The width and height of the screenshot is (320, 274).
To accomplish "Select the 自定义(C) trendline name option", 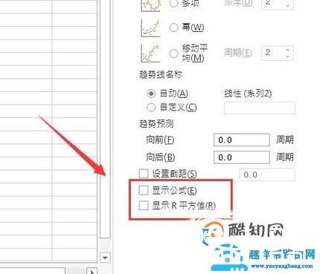I will pos(151,107).
